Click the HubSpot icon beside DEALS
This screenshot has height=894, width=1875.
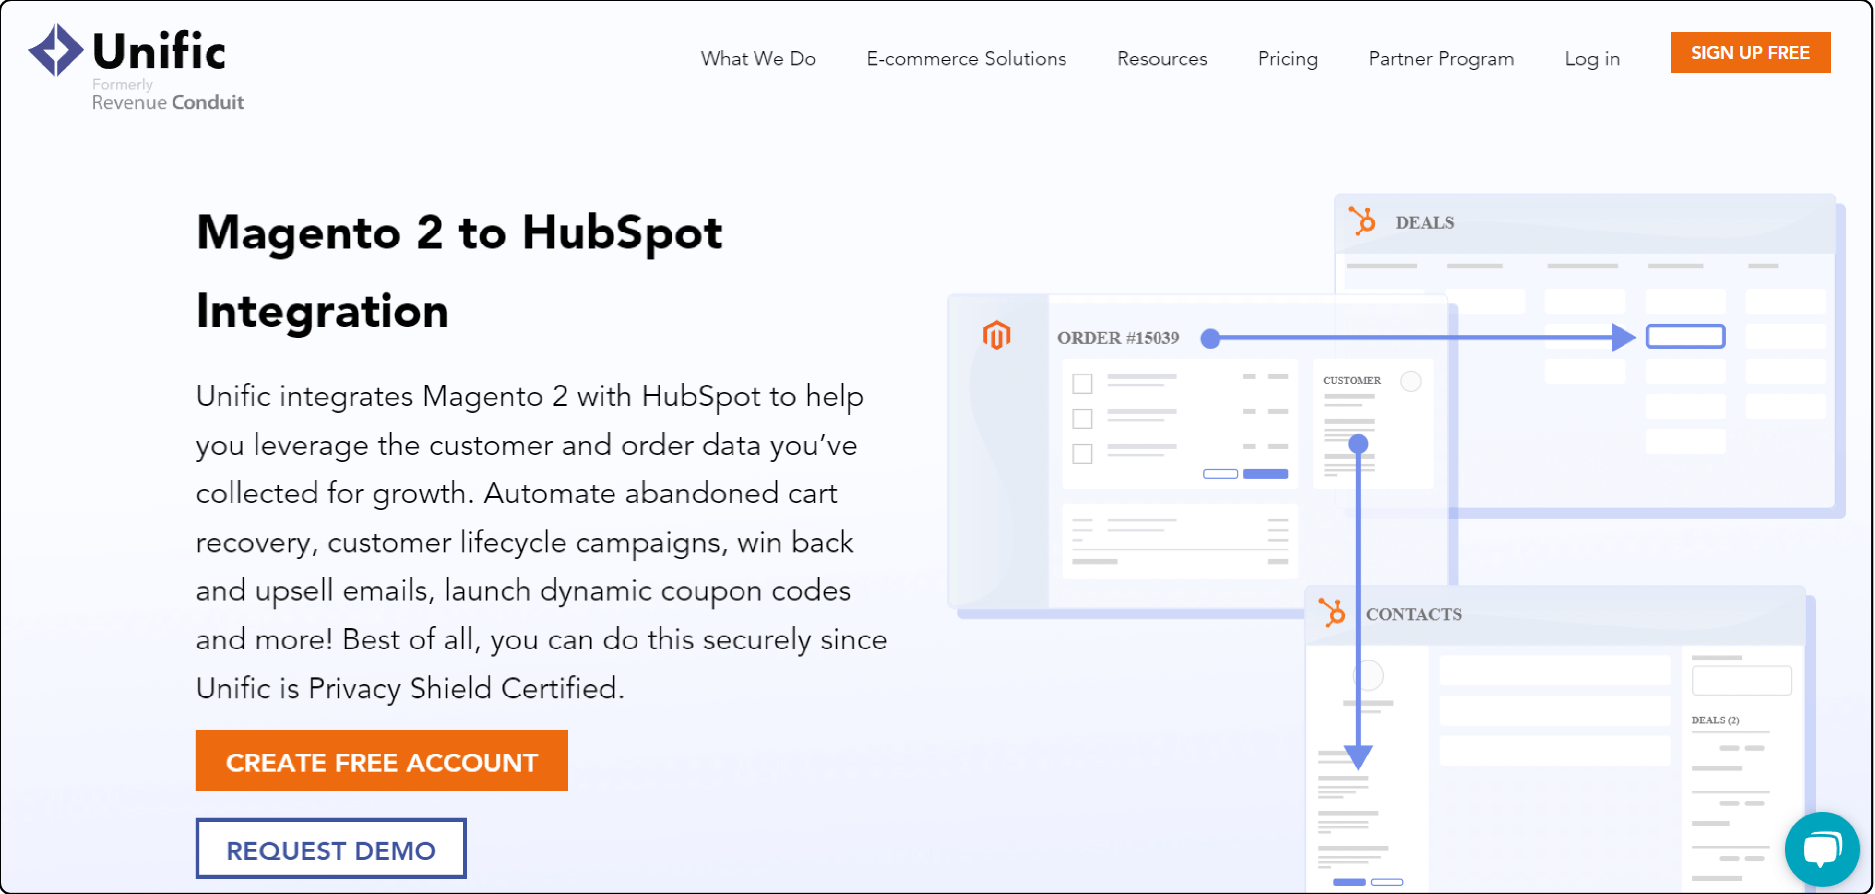1362,221
